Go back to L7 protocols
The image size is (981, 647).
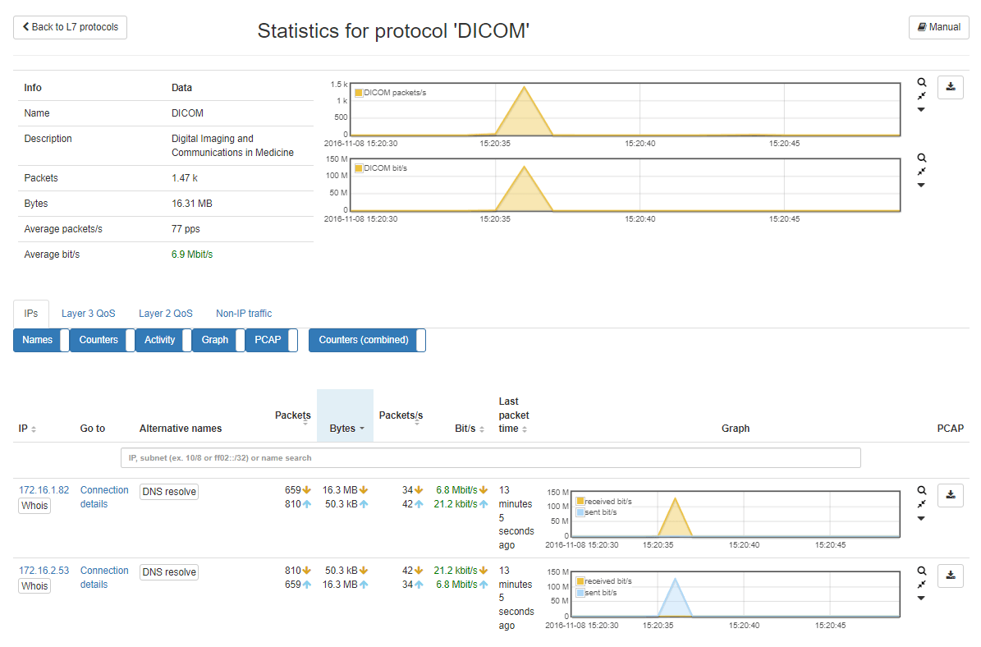[x=71, y=27]
